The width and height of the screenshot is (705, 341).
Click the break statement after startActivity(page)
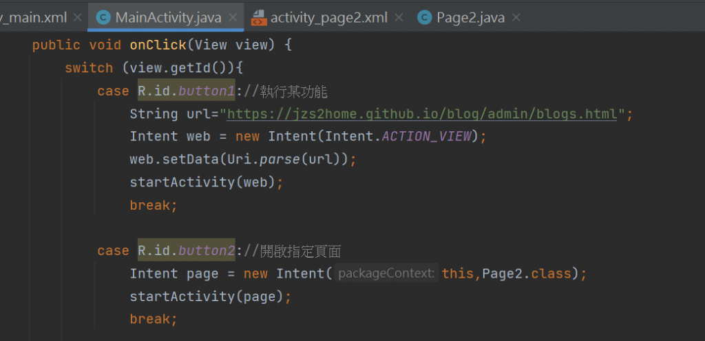click(x=154, y=319)
